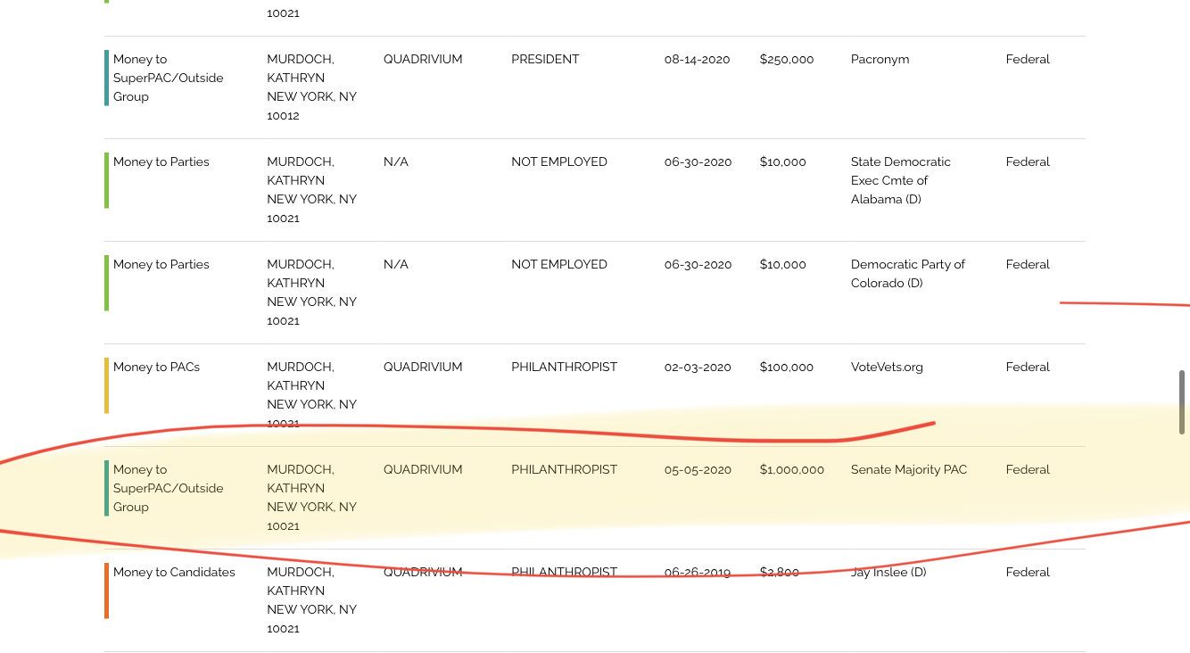Click contributor MURDOCH, KATHRYN in Jay Inslee row

pos(301,582)
